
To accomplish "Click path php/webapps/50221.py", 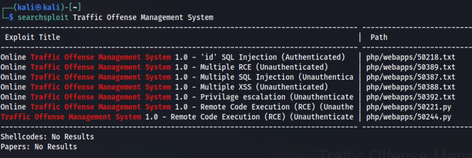I will tap(408, 107).
